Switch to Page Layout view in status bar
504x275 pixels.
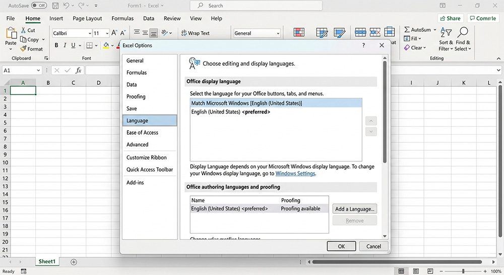coord(416,271)
